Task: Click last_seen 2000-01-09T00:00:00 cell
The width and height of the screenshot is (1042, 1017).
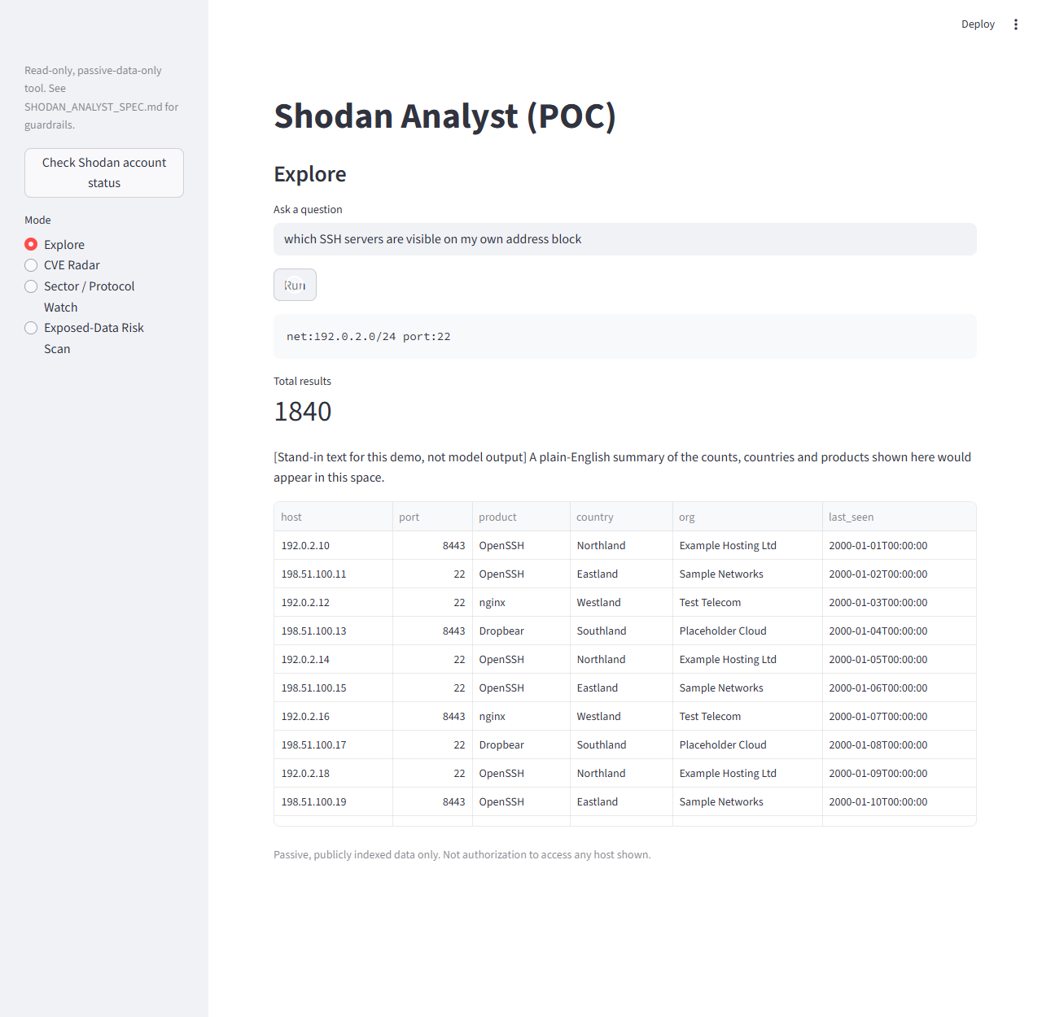Action: [x=899, y=773]
